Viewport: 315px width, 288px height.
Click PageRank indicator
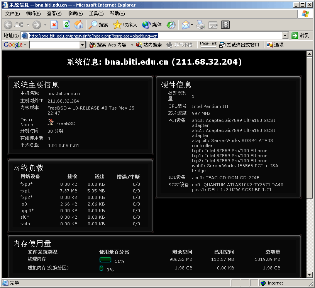[x=208, y=45]
